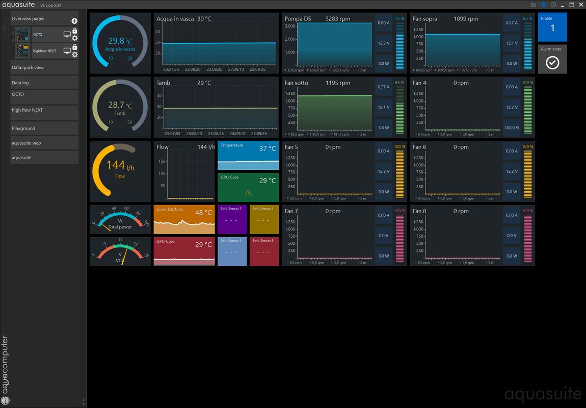Click the Profile 1 tile
The image size is (586, 408).
552,27
